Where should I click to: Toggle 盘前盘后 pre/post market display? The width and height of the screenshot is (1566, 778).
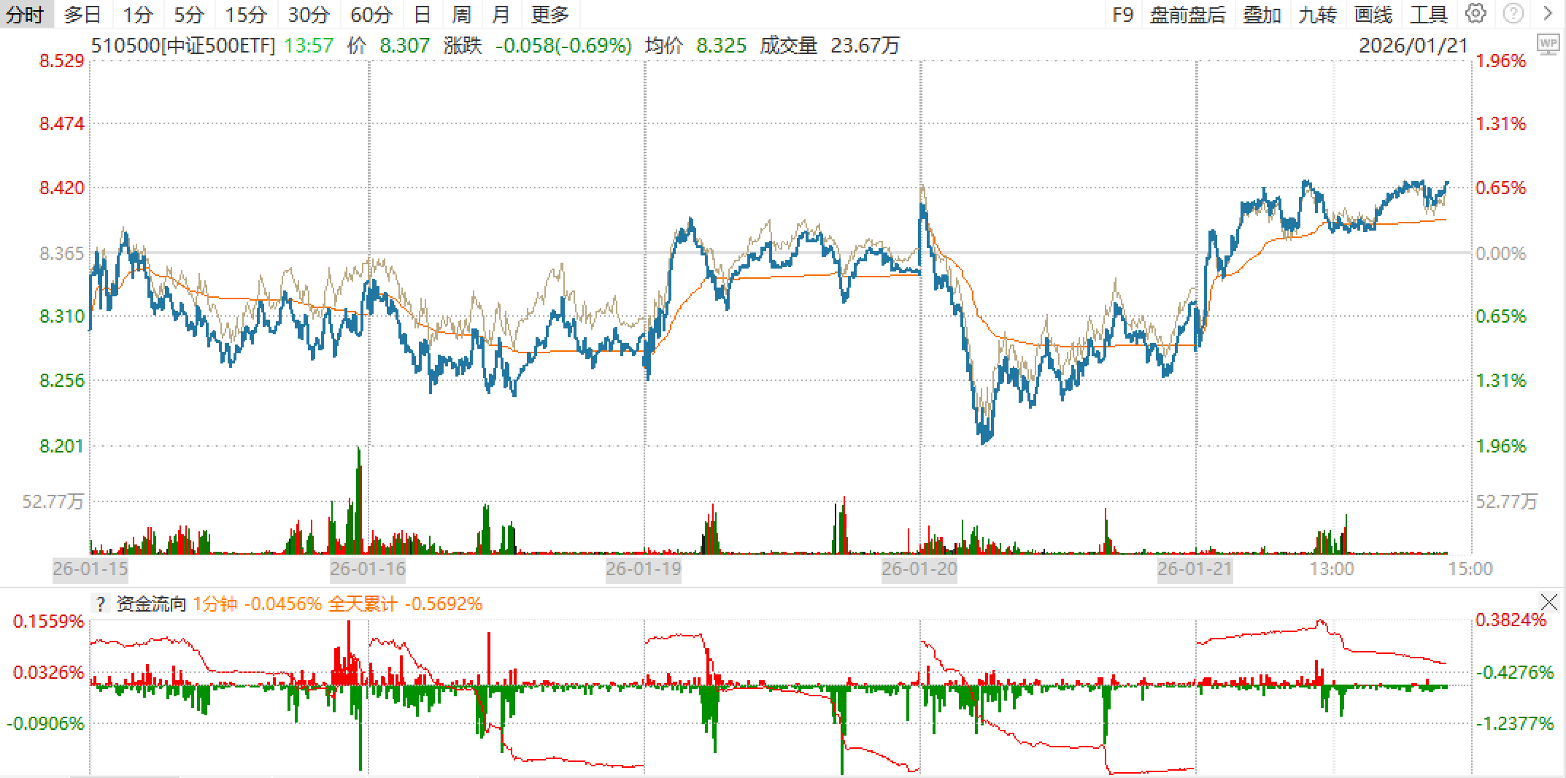click(x=1187, y=15)
